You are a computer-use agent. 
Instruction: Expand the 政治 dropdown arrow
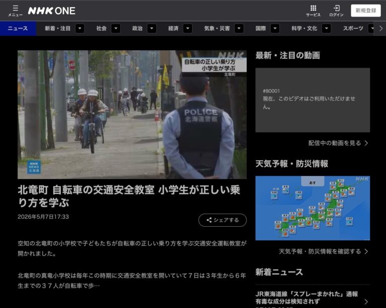click(152, 29)
